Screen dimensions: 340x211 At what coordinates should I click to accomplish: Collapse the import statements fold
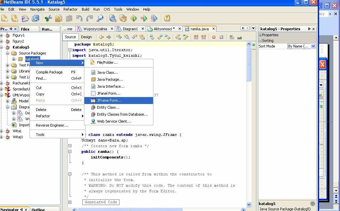pyautogui.click(x=70, y=50)
